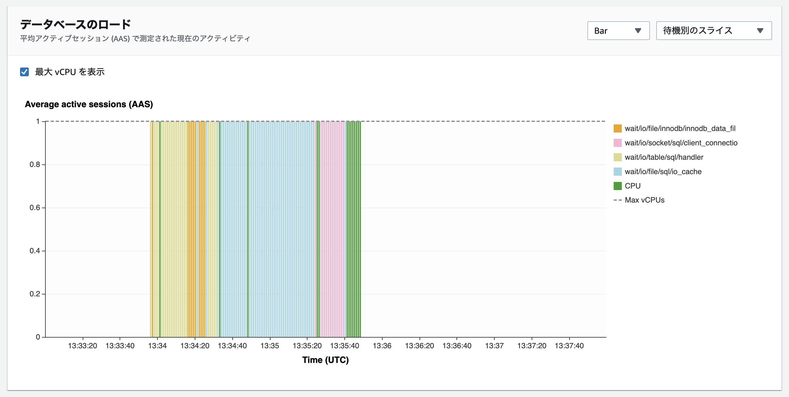The image size is (789, 397).
Task: Click the 13:35 tick on the time axis
Action: point(270,346)
